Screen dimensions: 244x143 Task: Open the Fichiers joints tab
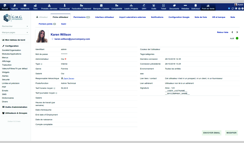click(x=47, y=24)
